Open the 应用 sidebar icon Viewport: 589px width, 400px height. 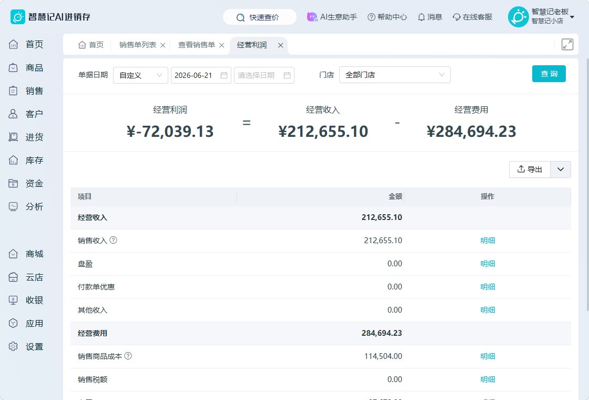[x=13, y=323]
